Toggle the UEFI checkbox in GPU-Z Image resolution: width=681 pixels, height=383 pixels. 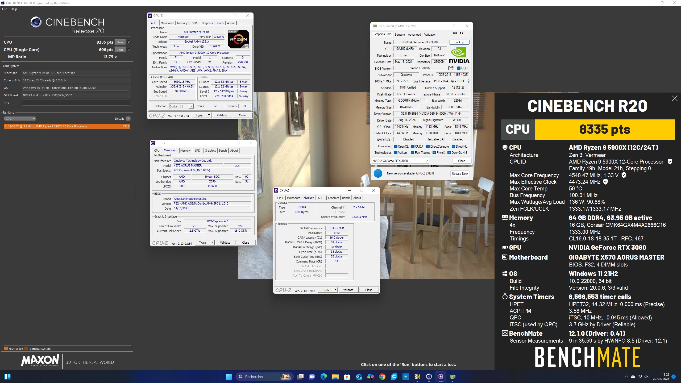(x=459, y=68)
